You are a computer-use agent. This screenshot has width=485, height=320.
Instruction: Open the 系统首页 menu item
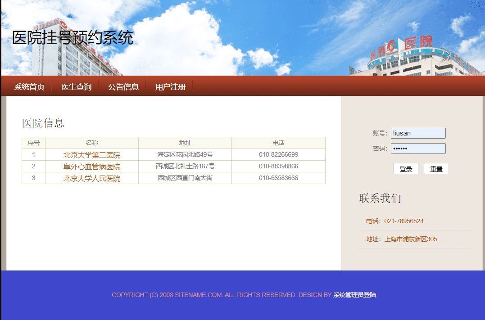click(29, 86)
